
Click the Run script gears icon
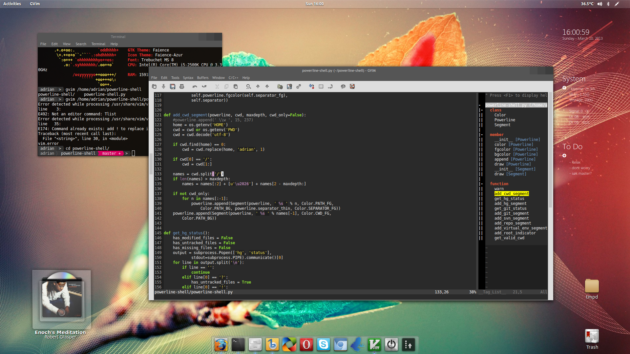tap(299, 87)
